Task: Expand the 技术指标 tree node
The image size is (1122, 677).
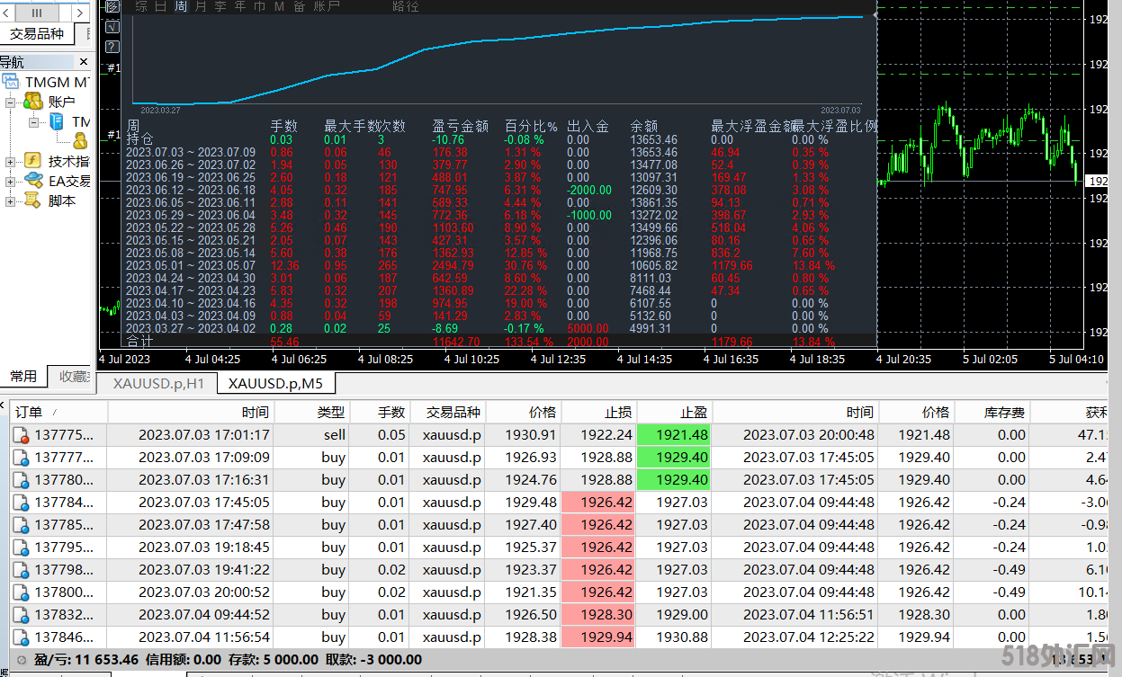Action: pyautogui.click(x=10, y=162)
